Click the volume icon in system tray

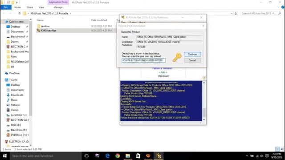[262, 156]
